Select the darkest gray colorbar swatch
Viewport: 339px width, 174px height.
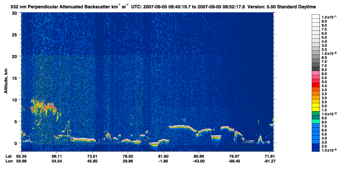click(316, 69)
